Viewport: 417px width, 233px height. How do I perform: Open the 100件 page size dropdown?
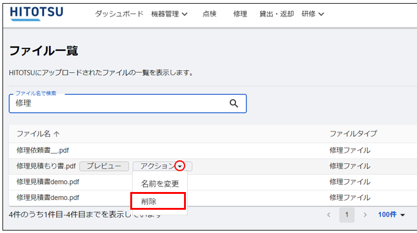[x=391, y=215]
